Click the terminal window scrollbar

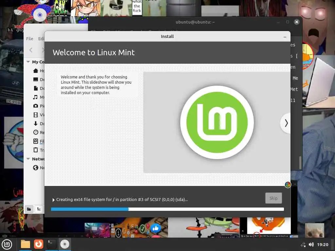(300, 162)
